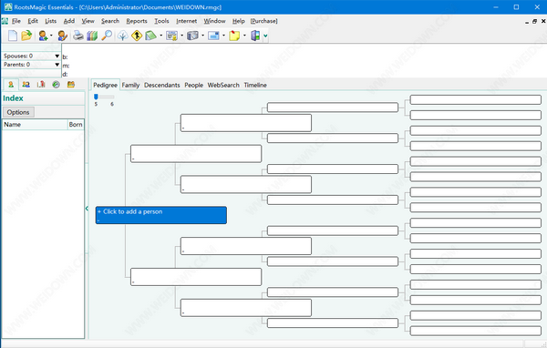
Task: Open a file using the folder icon
Action: pos(26,36)
